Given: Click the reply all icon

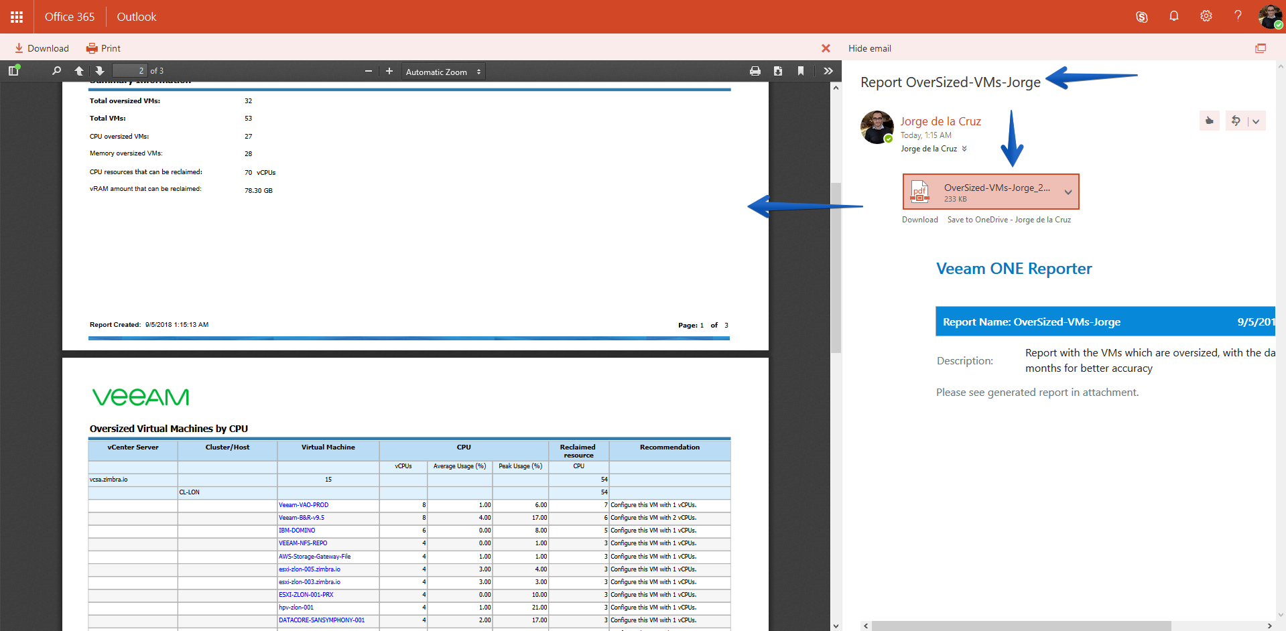Looking at the screenshot, I should tap(1236, 121).
